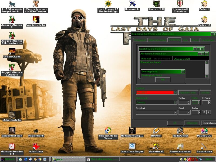Select the GameWiz32 desktop shortcut
216x162 pixels.
[156, 148]
